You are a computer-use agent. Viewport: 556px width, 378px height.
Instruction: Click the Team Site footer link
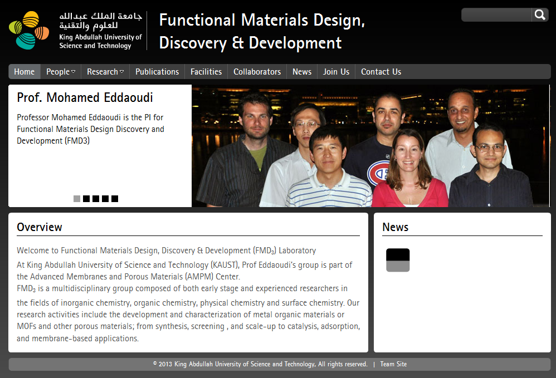click(x=393, y=364)
